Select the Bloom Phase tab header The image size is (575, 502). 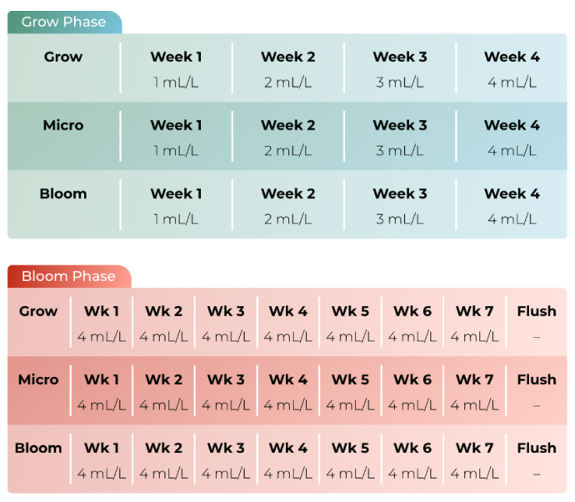(x=68, y=276)
